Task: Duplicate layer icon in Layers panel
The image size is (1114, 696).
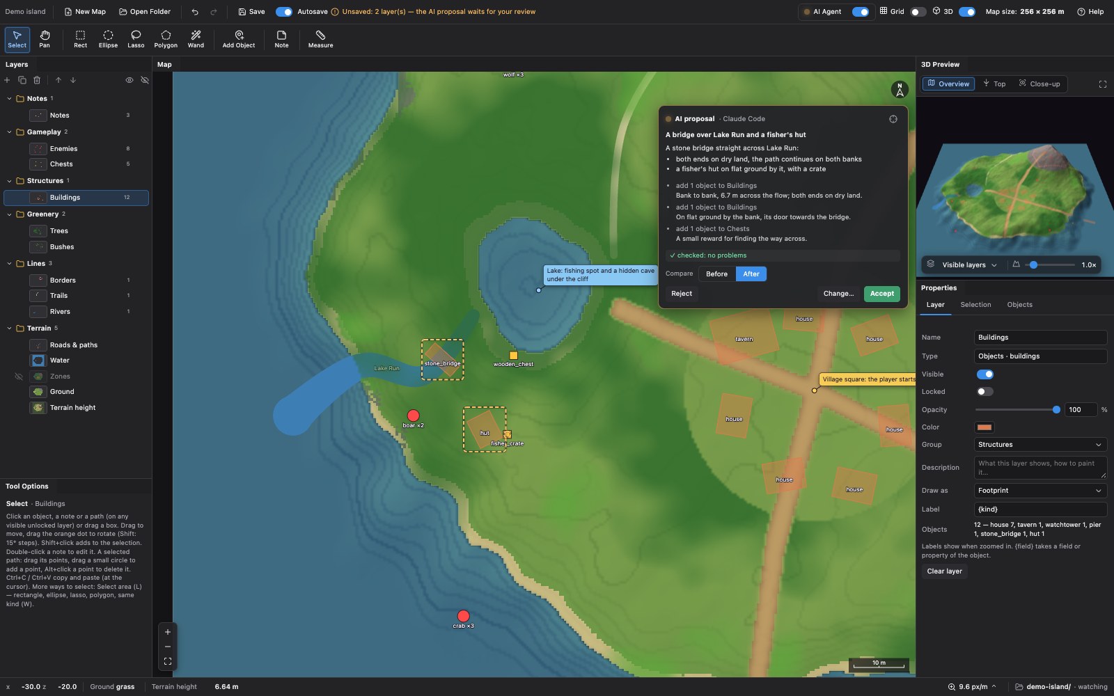Action: click(22, 80)
